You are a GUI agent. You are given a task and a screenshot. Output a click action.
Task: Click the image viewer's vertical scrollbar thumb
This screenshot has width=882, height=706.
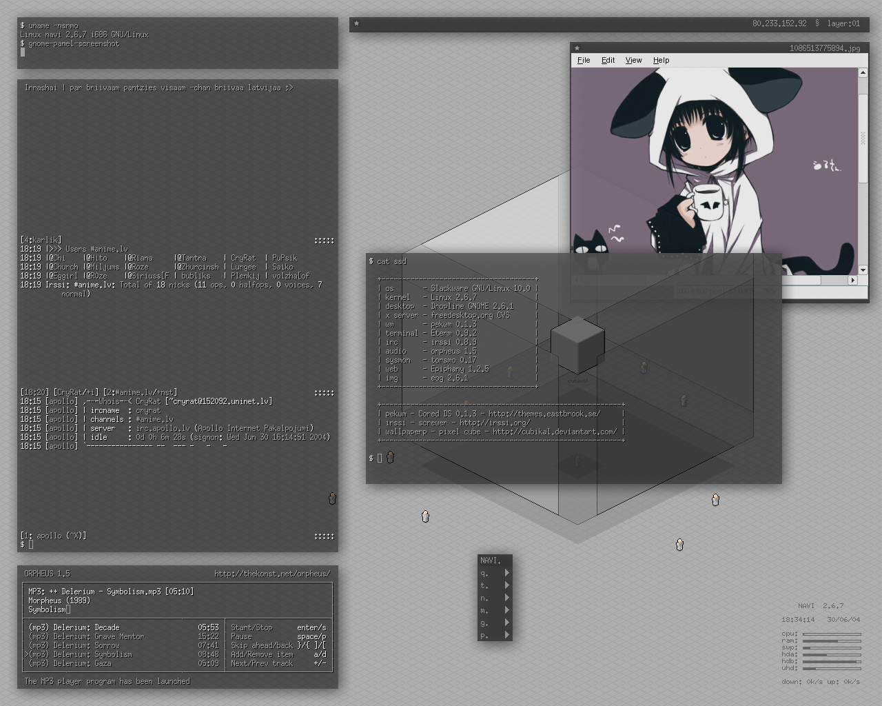(x=862, y=139)
